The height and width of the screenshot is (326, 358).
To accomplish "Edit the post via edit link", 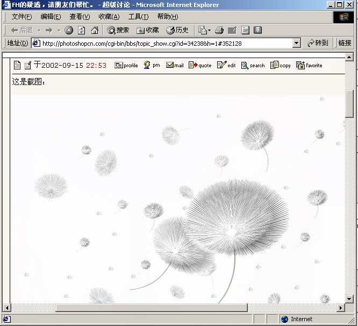I will coord(226,65).
